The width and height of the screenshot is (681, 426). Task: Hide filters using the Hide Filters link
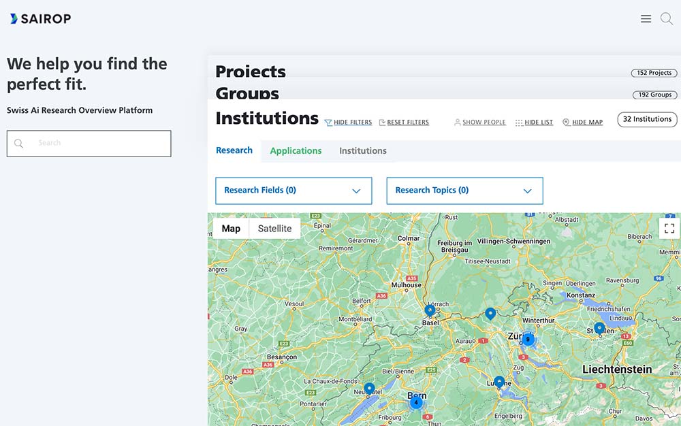click(x=348, y=122)
